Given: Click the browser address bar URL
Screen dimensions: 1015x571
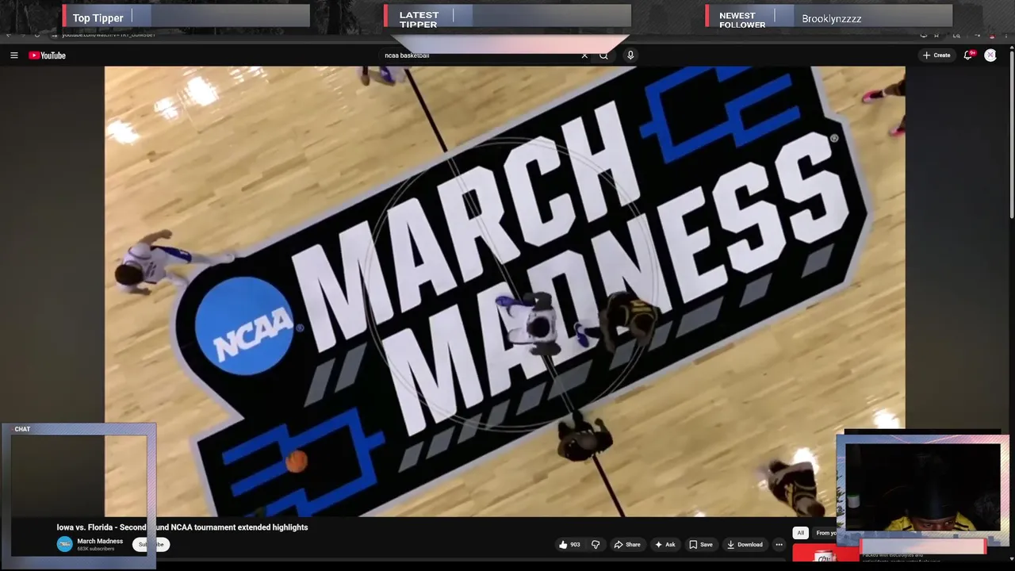Looking at the screenshot, I should coord(109,35).
